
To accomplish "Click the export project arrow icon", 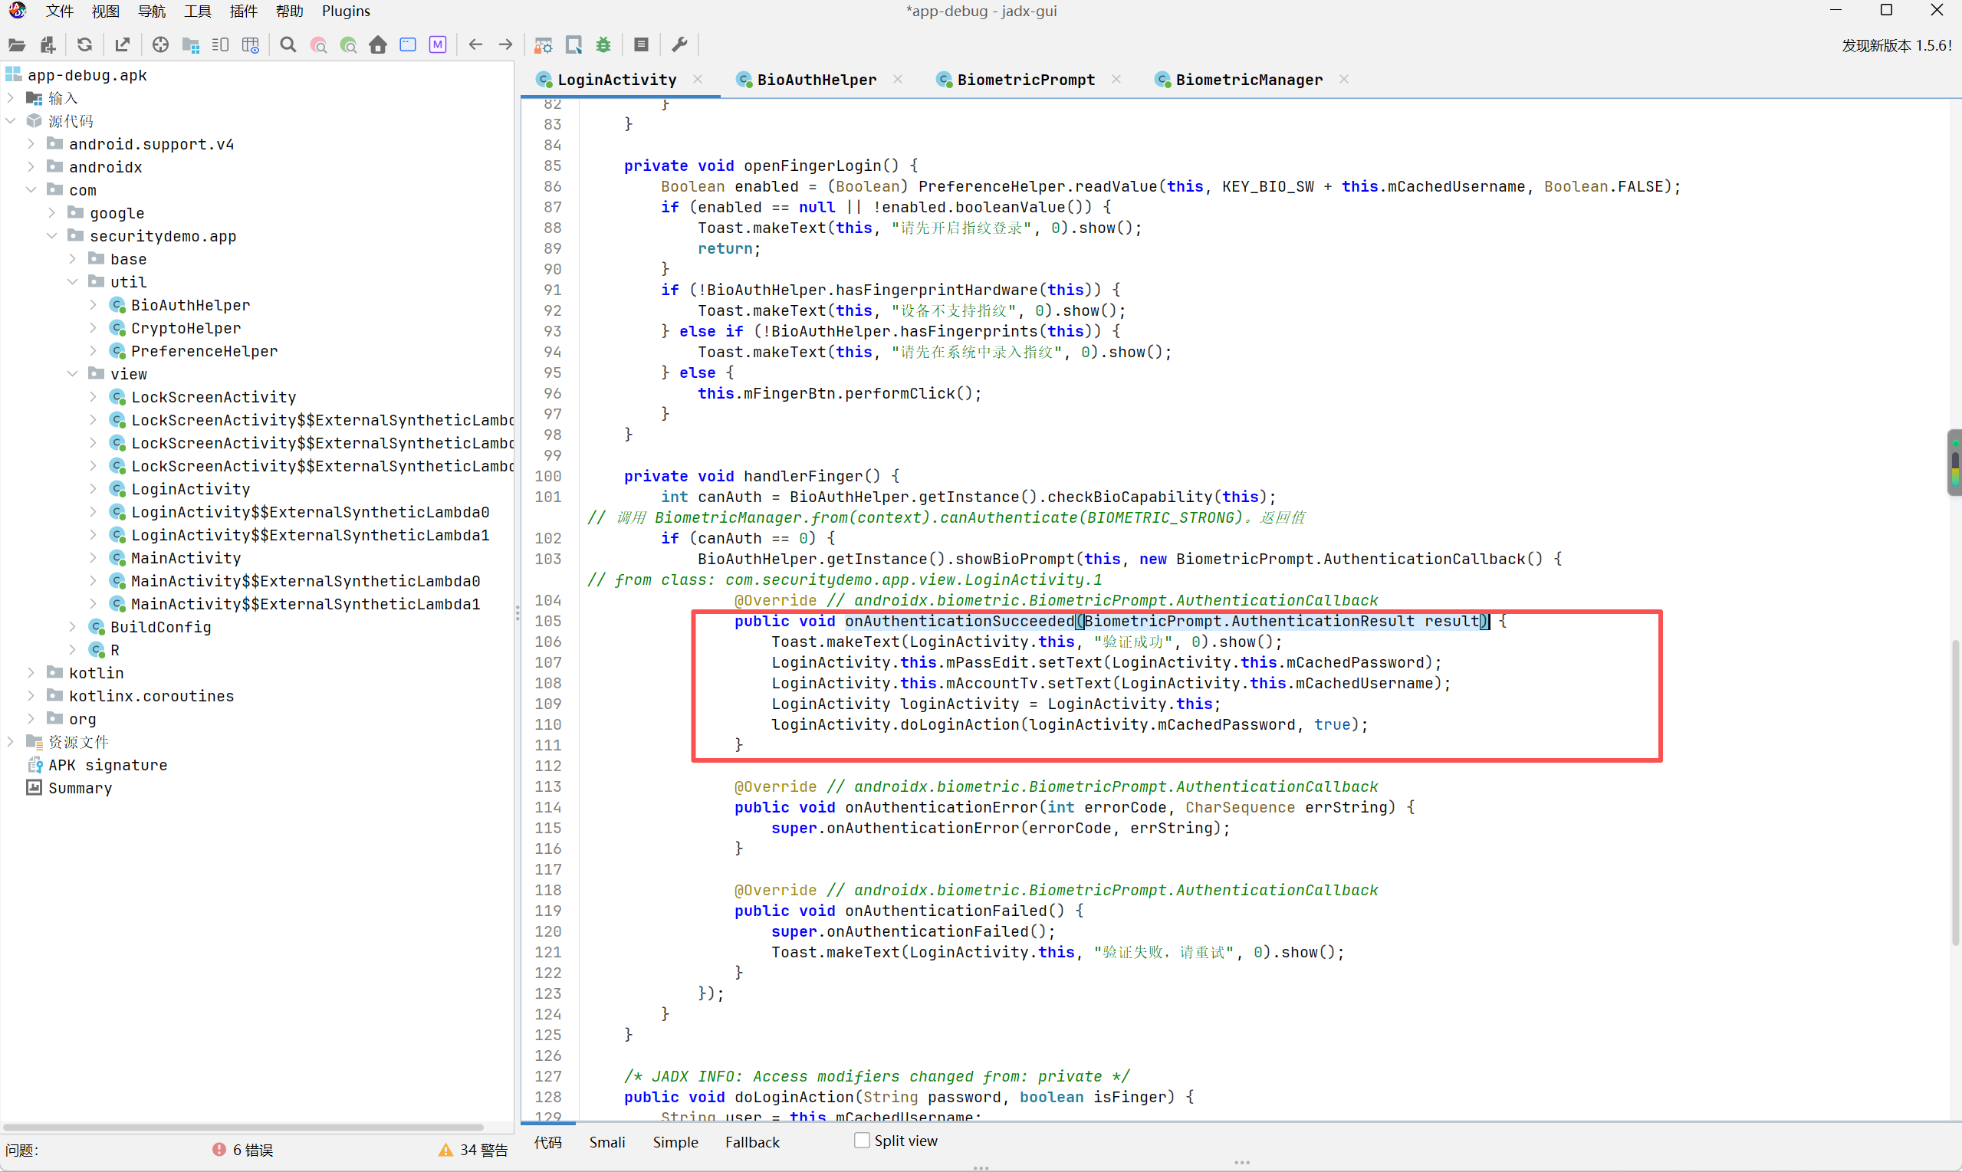I will 123,45.
